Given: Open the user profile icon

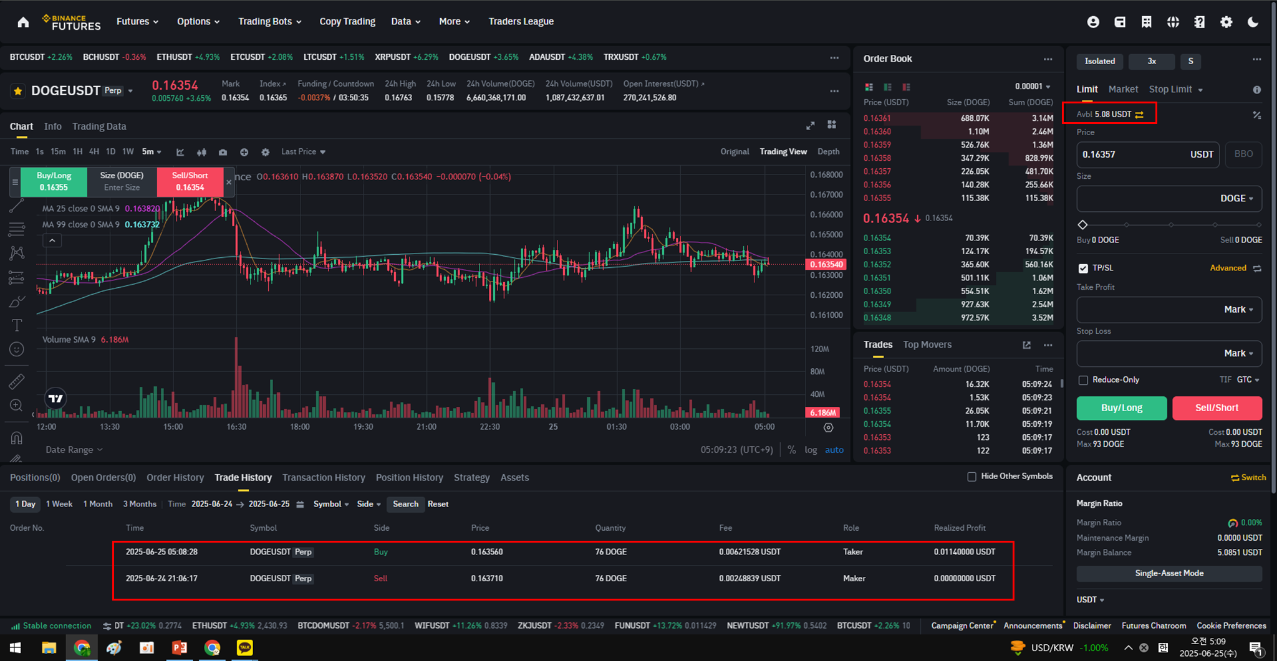Looking at the screenshot, I should pyautogui.click(x=1093, y=22).
